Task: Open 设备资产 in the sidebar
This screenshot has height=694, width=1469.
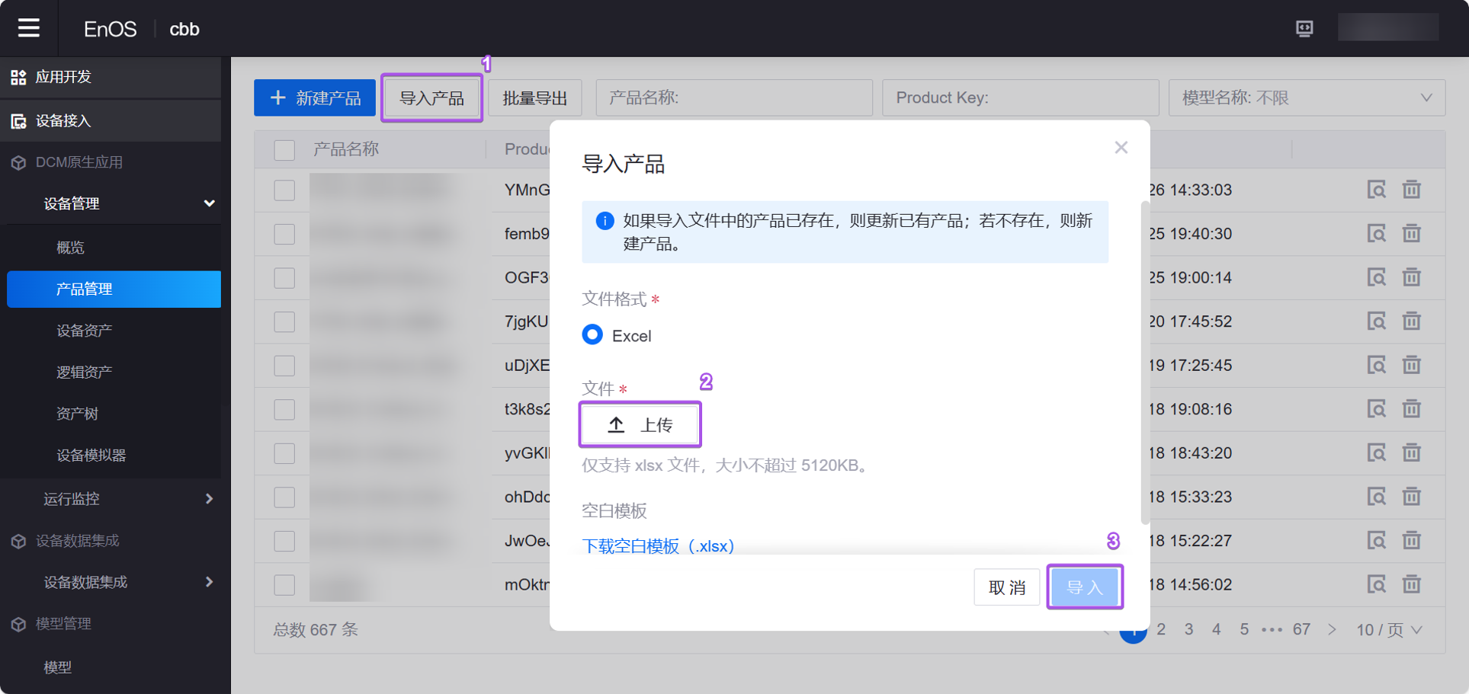Action: (x=85, y=331)
